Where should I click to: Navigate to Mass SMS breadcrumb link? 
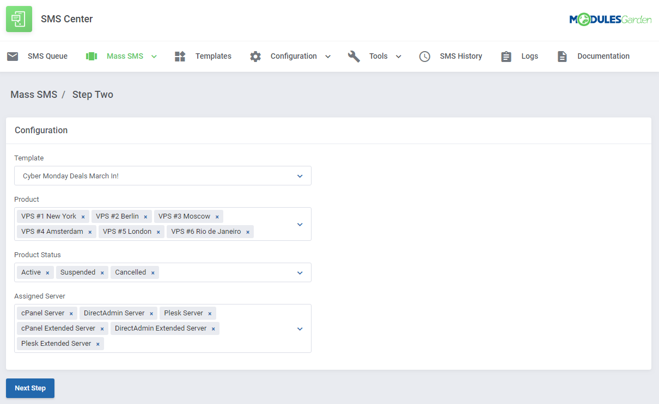[x=34, y=94]
